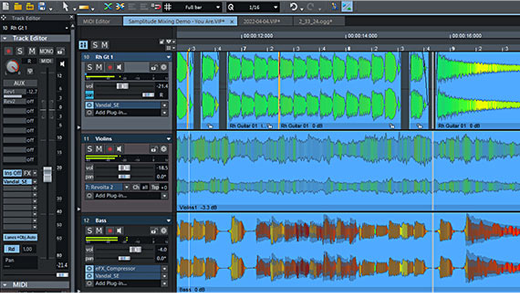
Task: Expand the Rh Gt 1 track header arrow
Action: click(168, 57)
